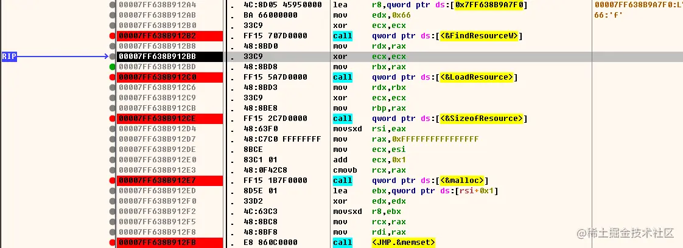683x248 pixels.
Task: Select address 00007FF638B912AB
Action: [157, 15]
